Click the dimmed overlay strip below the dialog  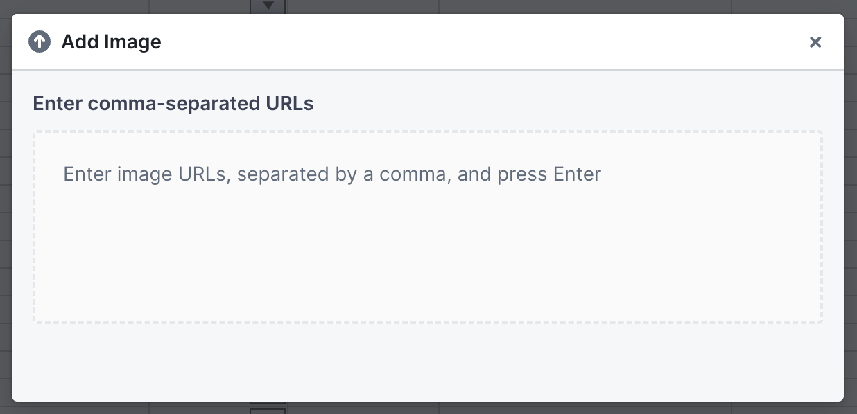(x=555, y=408)
